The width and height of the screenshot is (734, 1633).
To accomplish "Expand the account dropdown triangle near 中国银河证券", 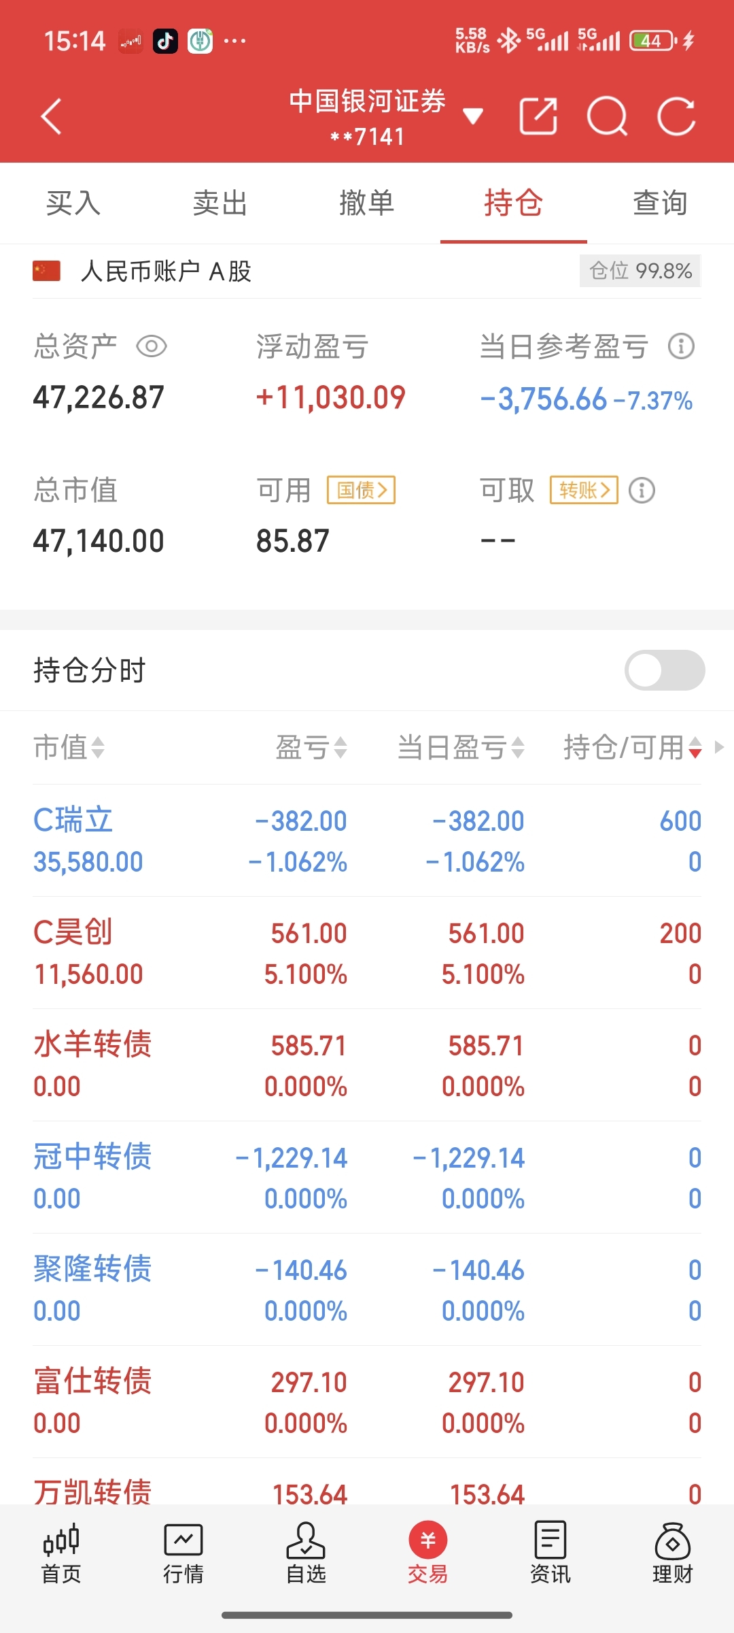I will coord(473,116).
